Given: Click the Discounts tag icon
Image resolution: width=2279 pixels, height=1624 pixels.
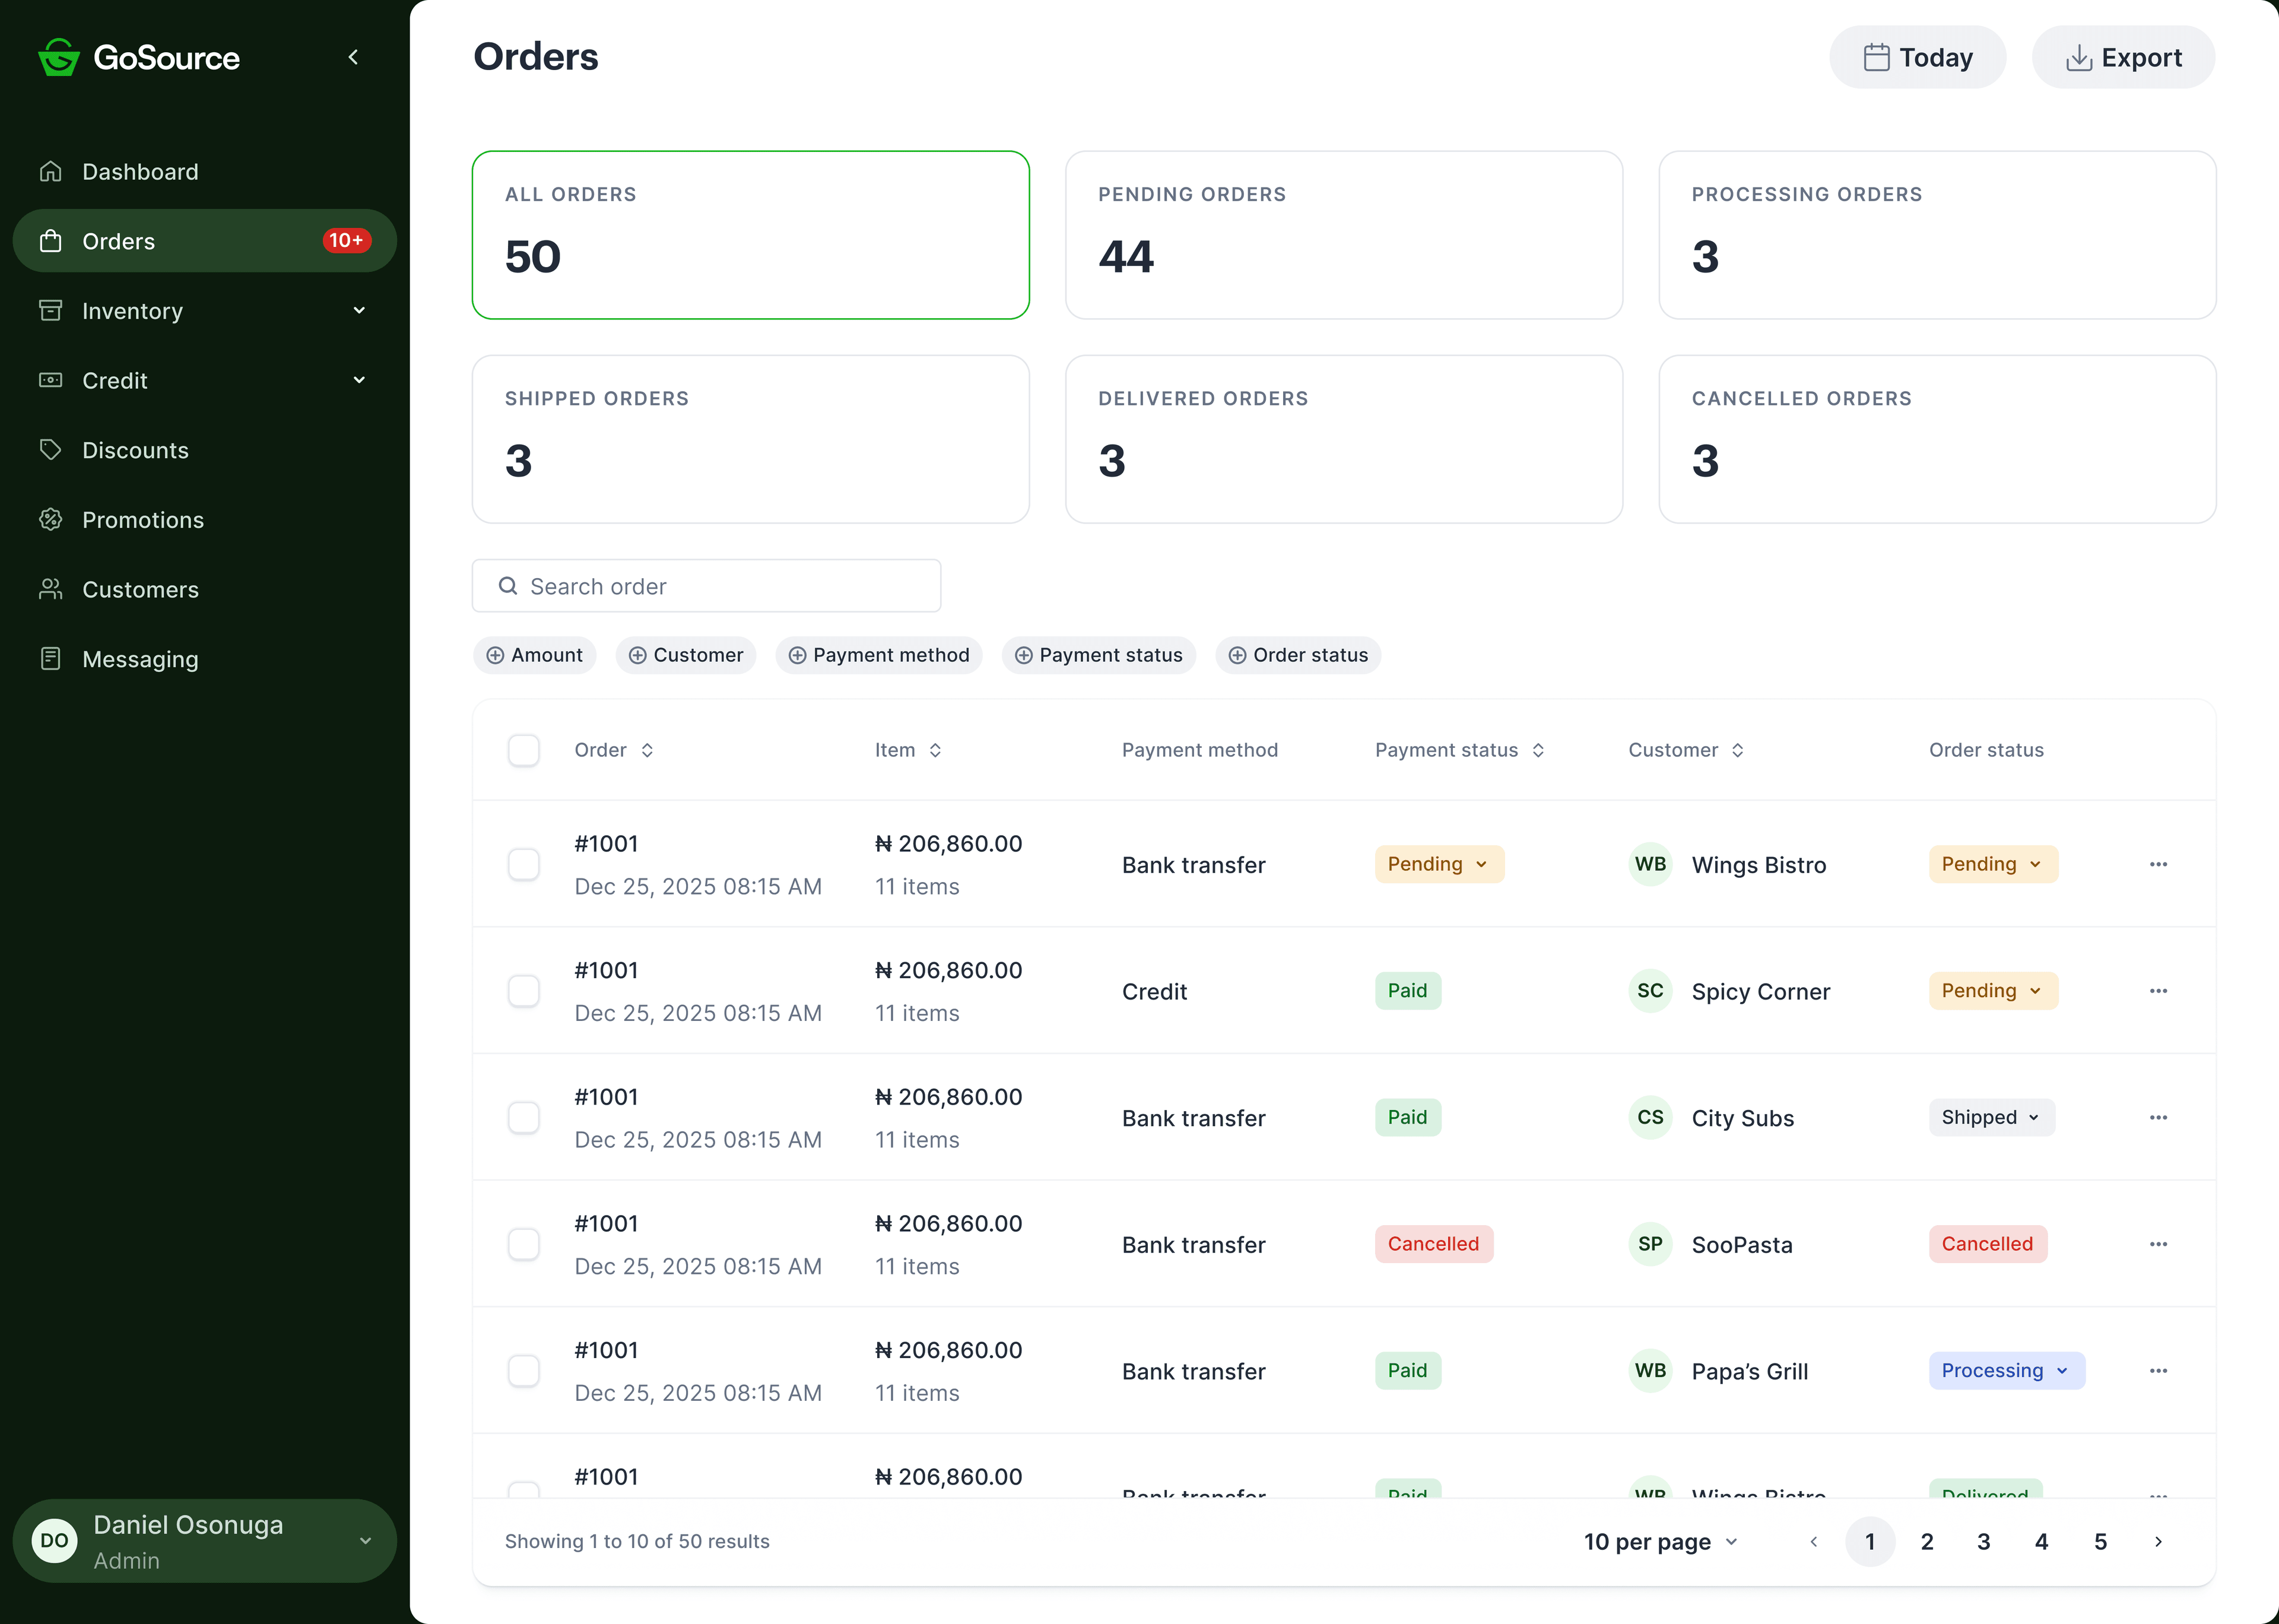Looking at the screenshot, I should 51,450.
